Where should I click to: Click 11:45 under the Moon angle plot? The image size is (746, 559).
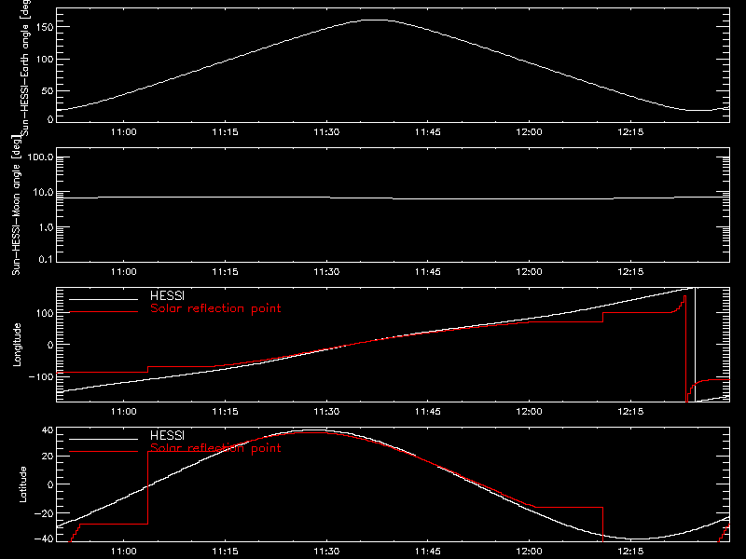428,272
